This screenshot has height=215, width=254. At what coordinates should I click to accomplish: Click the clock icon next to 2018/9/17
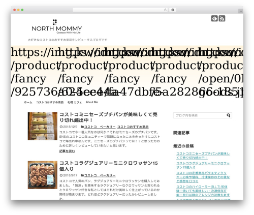(x=61, y=175)
